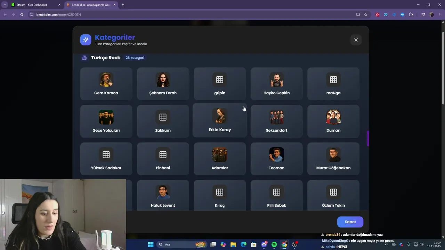Open the sound wave extension icon

pyautogui.click(x=394, y=15)
